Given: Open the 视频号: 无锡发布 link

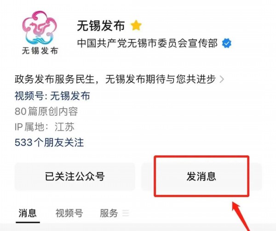Looking at the screenshot, I should point(52,96).
